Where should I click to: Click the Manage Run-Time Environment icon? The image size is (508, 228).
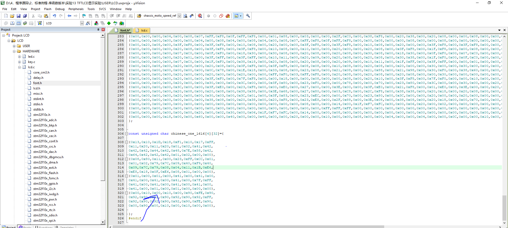(x=109, y=23)
